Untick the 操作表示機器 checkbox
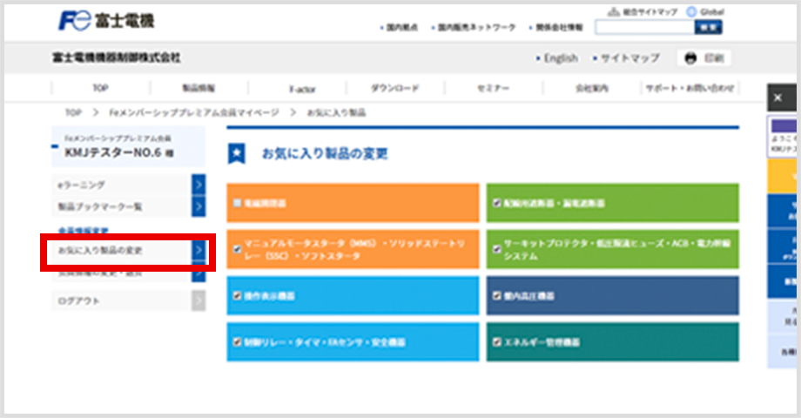801x418 pixels. click(x=237, y=295)
